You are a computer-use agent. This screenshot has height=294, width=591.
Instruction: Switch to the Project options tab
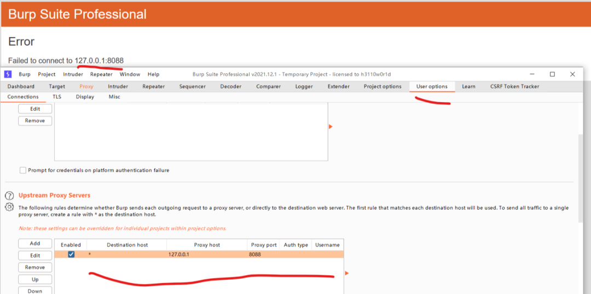tap(382, 86)
